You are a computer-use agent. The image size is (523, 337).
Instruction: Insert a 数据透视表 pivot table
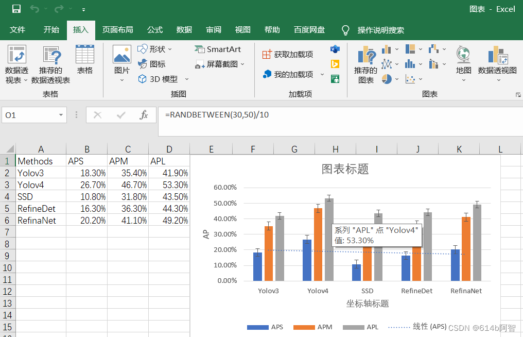point(16,64)
